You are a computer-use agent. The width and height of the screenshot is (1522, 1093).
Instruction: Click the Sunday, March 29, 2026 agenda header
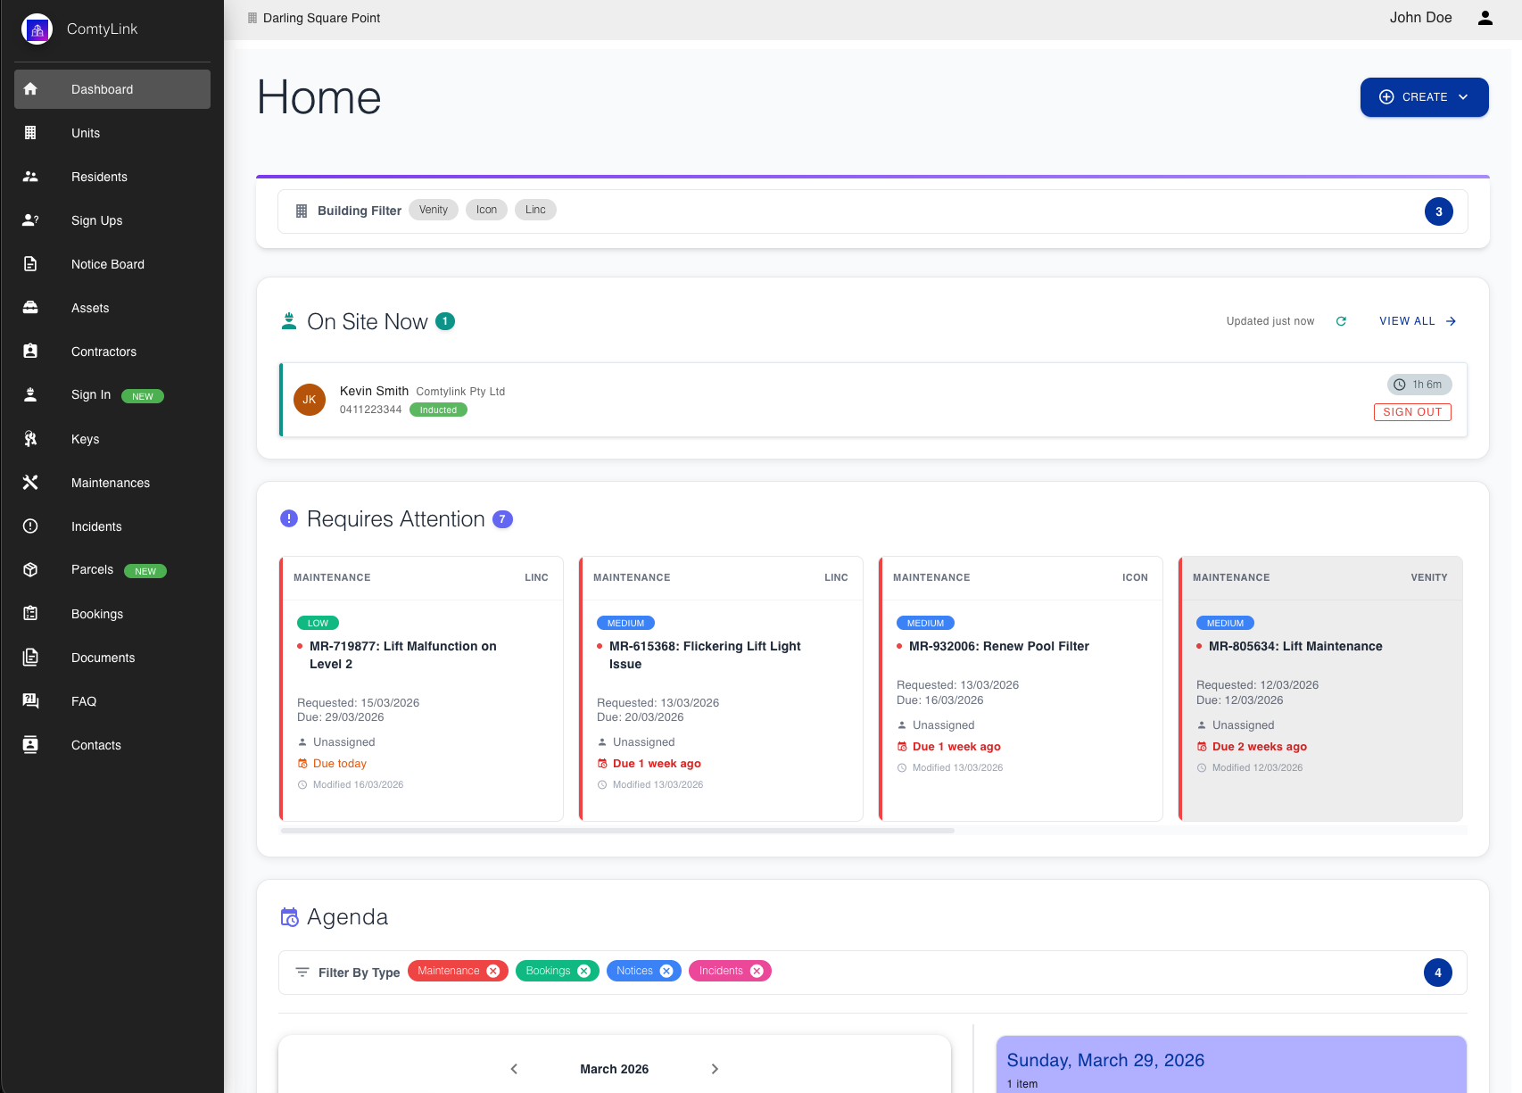click(1105, 1060)
